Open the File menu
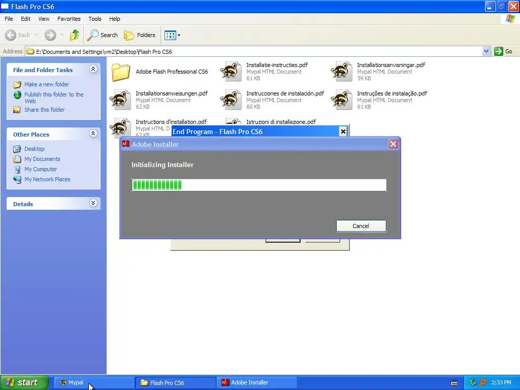The width and height of the screenshot is (520, 390). click(x=9, y=19)
